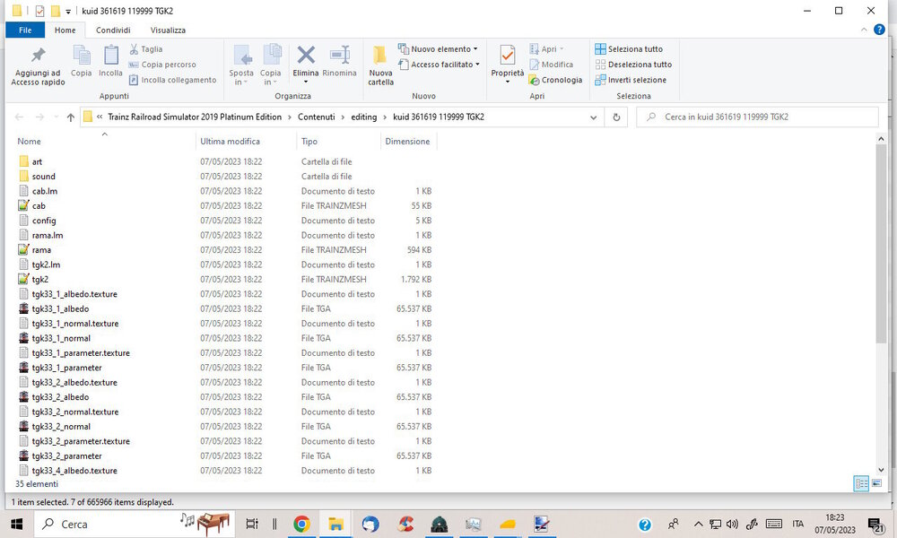Create a Nuova cartella
Viewport: 897px width, 538px height.
(380, 65)
